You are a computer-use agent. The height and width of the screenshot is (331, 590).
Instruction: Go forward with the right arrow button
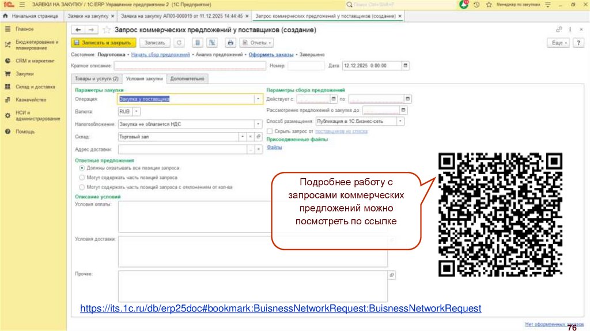[91, 30]
